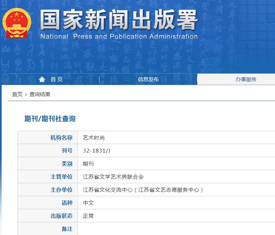275x235 pixels.
Task: Open the 首页 navigation menu item
Action: pyautogui.click(x=56, y=79)
